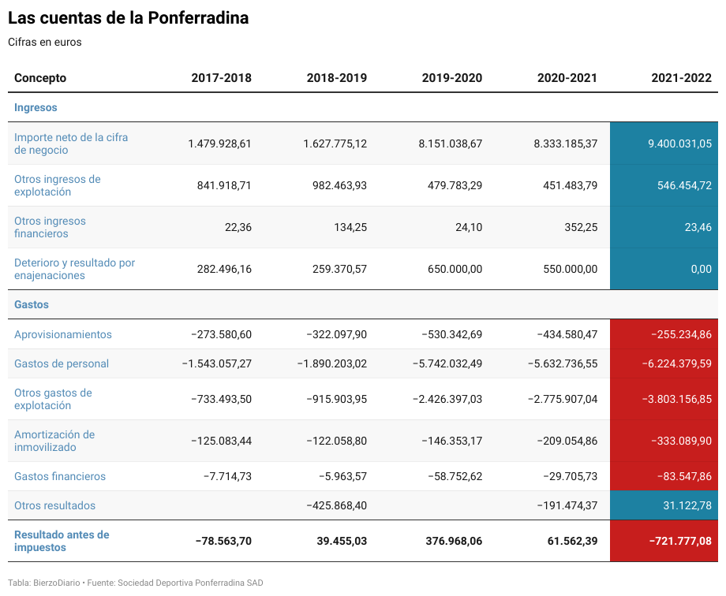Select the value 8.333.185,37
726x596 pixels.
point(566,143)
